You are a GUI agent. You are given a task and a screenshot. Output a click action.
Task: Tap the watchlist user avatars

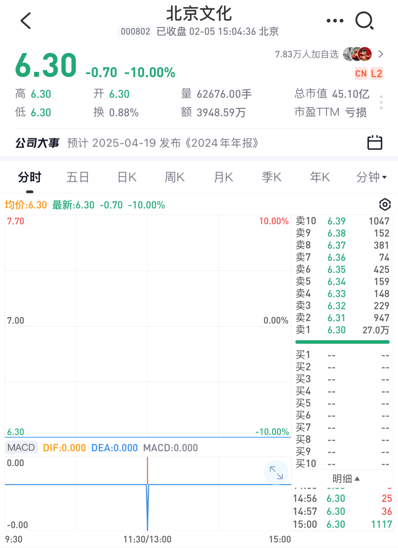357,54
